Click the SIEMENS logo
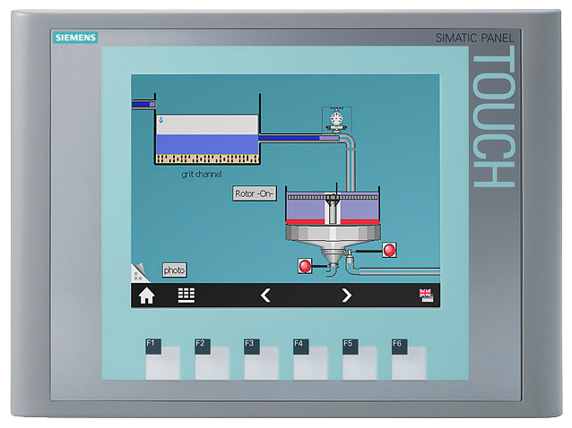The height and width of the screenshot is (428, 572). point(75,38)
